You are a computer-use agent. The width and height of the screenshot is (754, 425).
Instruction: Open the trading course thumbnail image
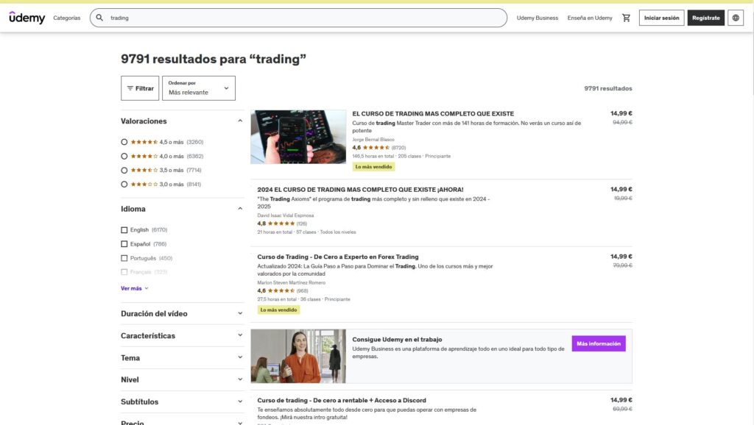click(x=298, y=137)
